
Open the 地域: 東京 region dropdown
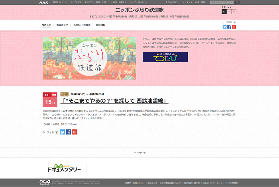click(202, 2)
